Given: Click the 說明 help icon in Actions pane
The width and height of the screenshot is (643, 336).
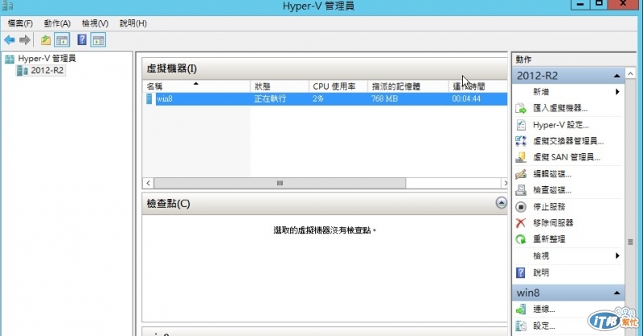Looking at the screenshot, I should pyautogui.click(x=521, y=273).
